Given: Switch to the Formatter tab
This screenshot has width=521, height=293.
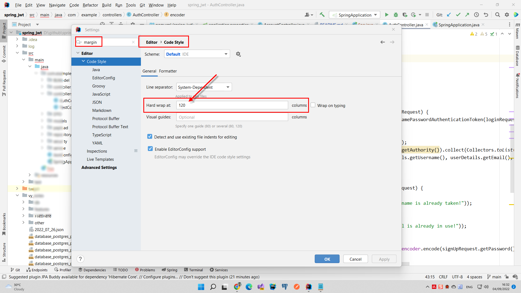Looking at the screenshot, I should pos(168,71).
